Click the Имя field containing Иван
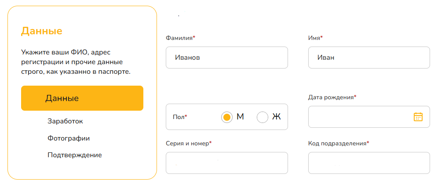Image resolution: width=434 pixels, height=195 pixels. (x=368, y=58)
